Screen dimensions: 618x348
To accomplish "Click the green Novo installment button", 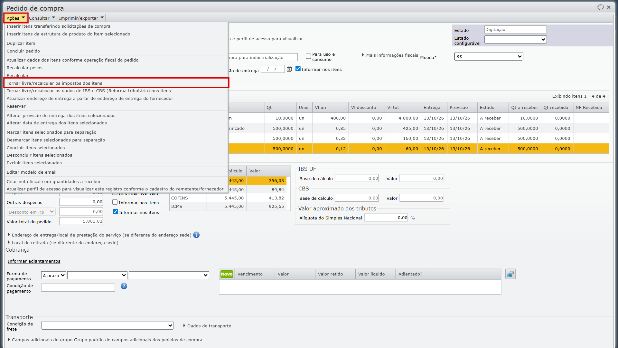I will pos(227,274).
